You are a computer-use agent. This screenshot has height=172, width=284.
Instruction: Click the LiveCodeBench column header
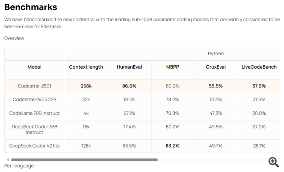259,67
